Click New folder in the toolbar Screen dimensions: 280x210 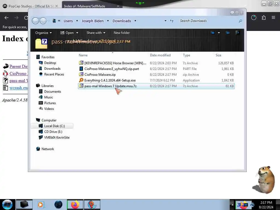[122, 33]
